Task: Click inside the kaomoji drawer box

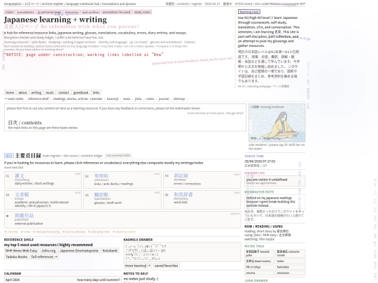Action: click(182, 252)
